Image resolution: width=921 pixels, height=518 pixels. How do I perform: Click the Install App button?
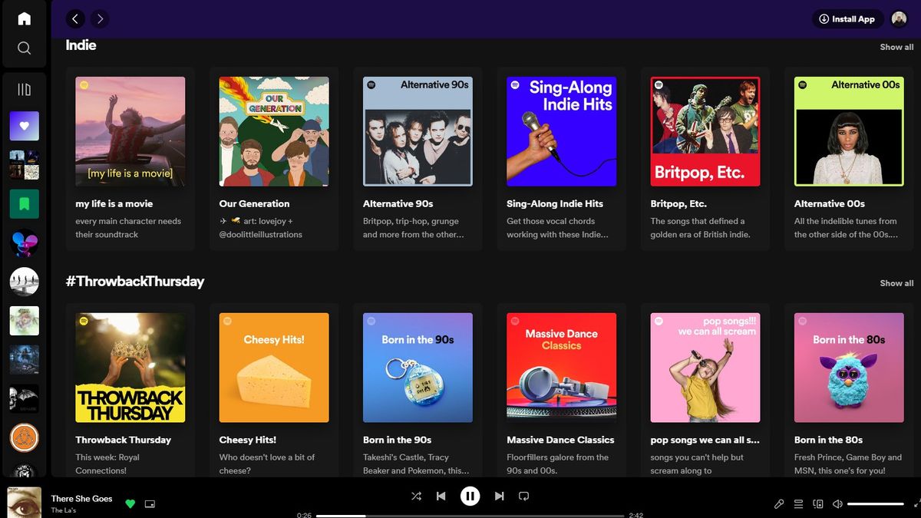pyautogui.click(x=847, y=19)
